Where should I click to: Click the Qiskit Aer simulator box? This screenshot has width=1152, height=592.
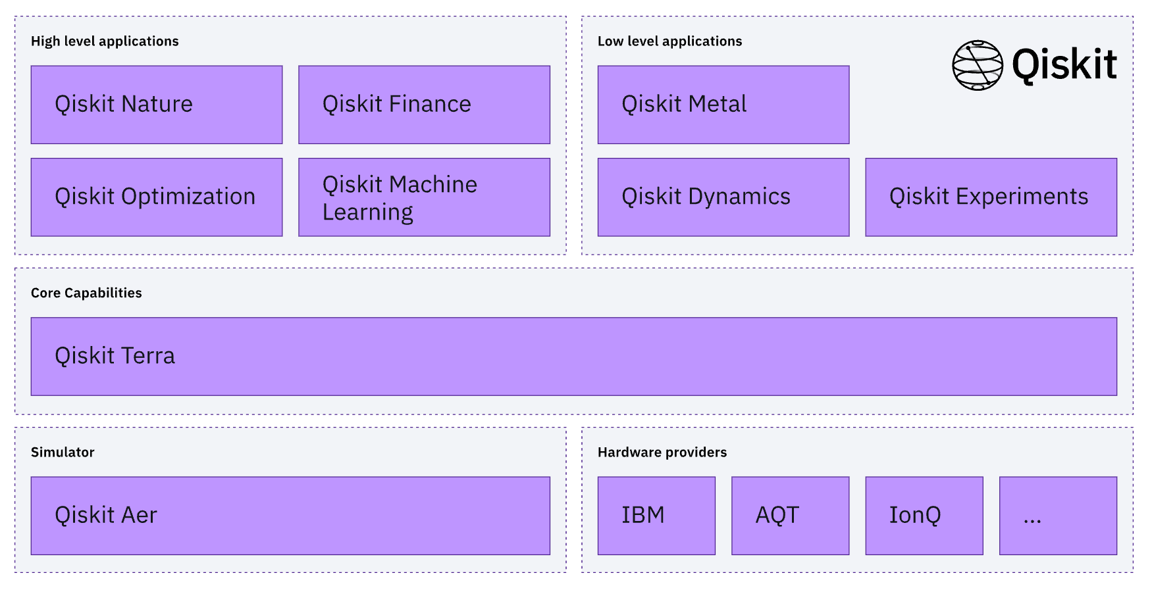click(290, 516)
